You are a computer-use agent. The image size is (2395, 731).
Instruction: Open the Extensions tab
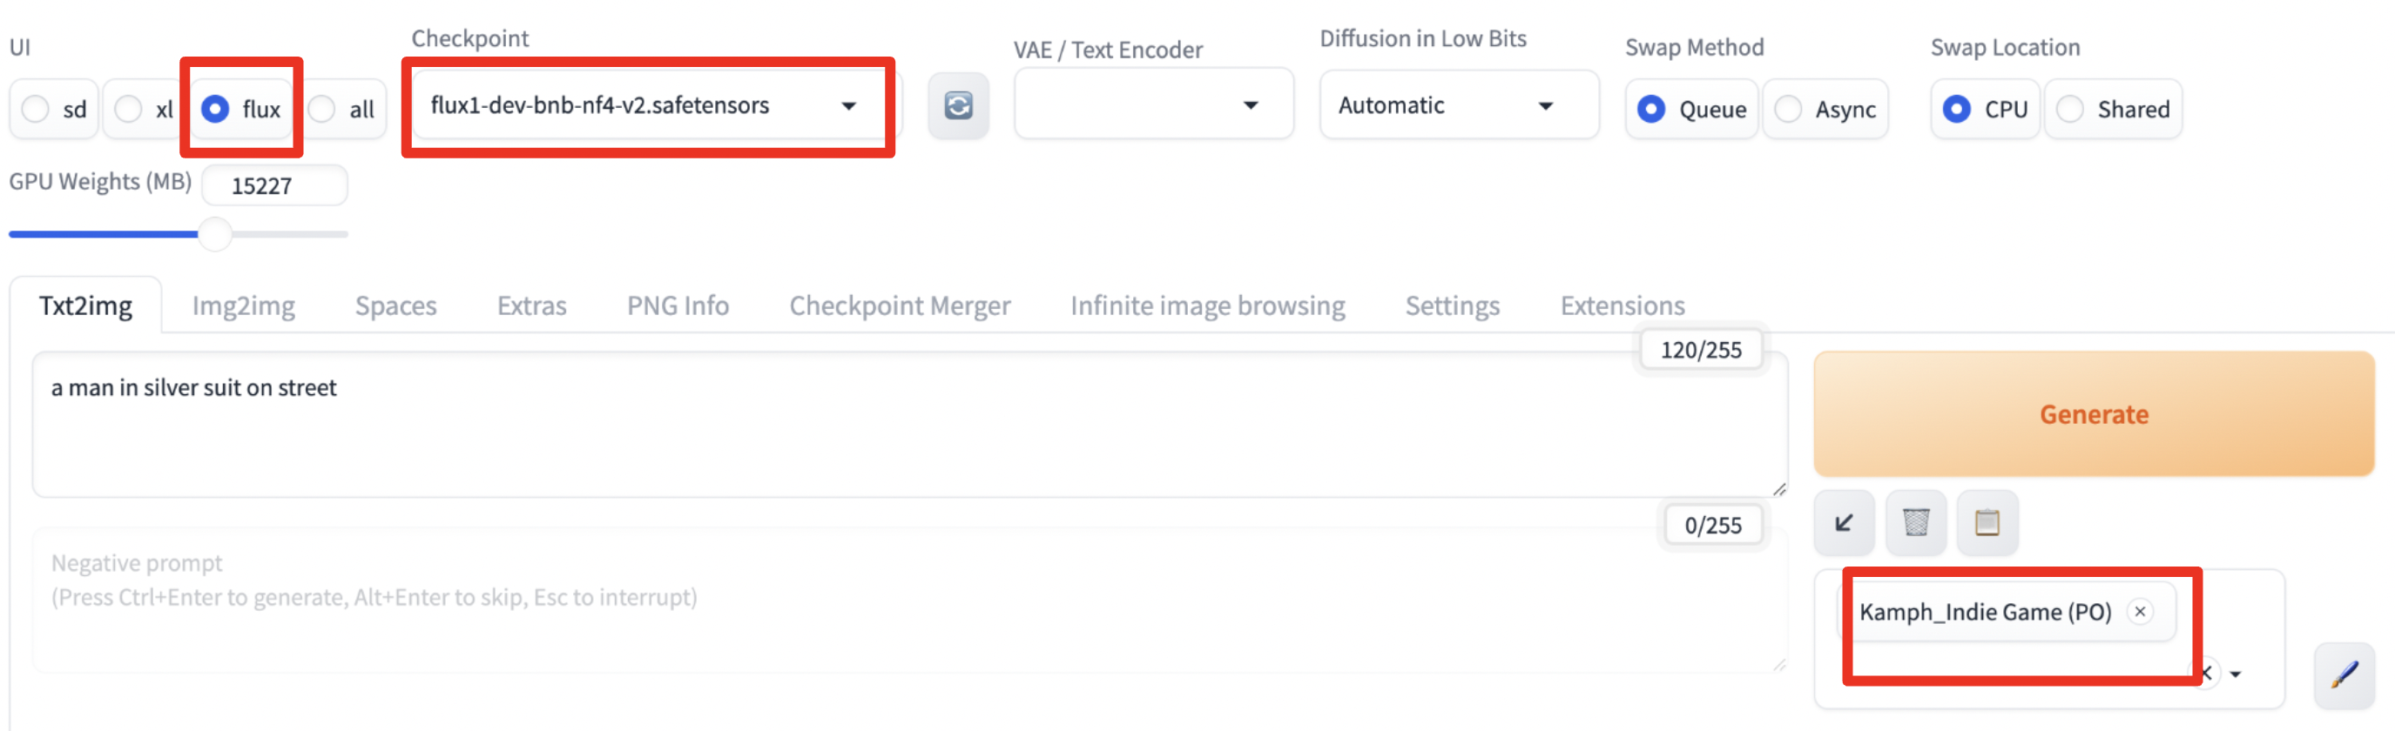tap(1622, 305)
